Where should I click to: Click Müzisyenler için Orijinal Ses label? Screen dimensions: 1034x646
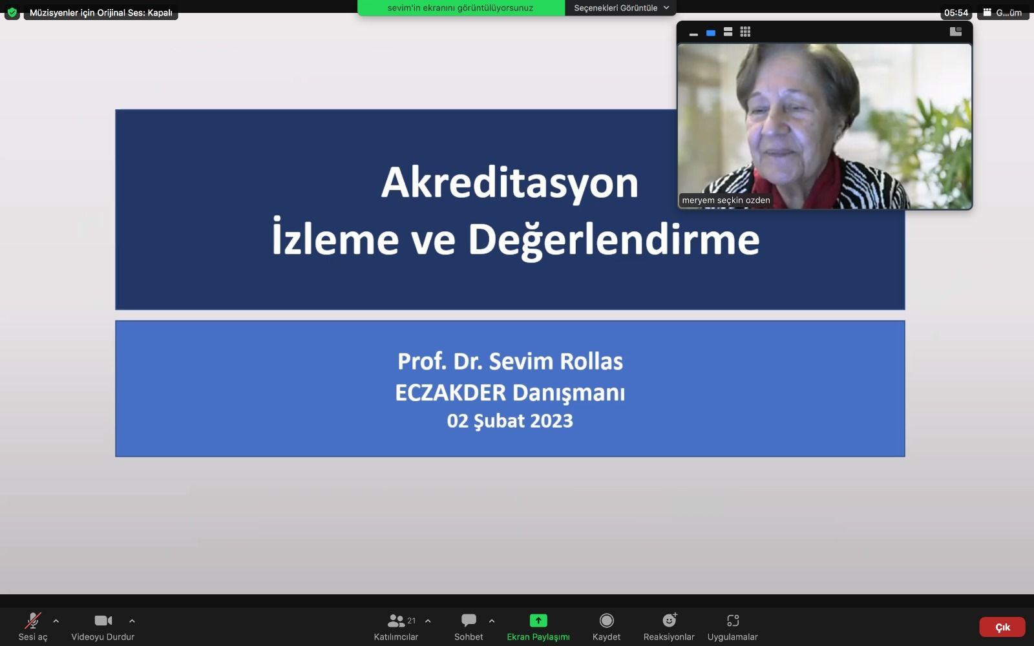pos(101,13)
